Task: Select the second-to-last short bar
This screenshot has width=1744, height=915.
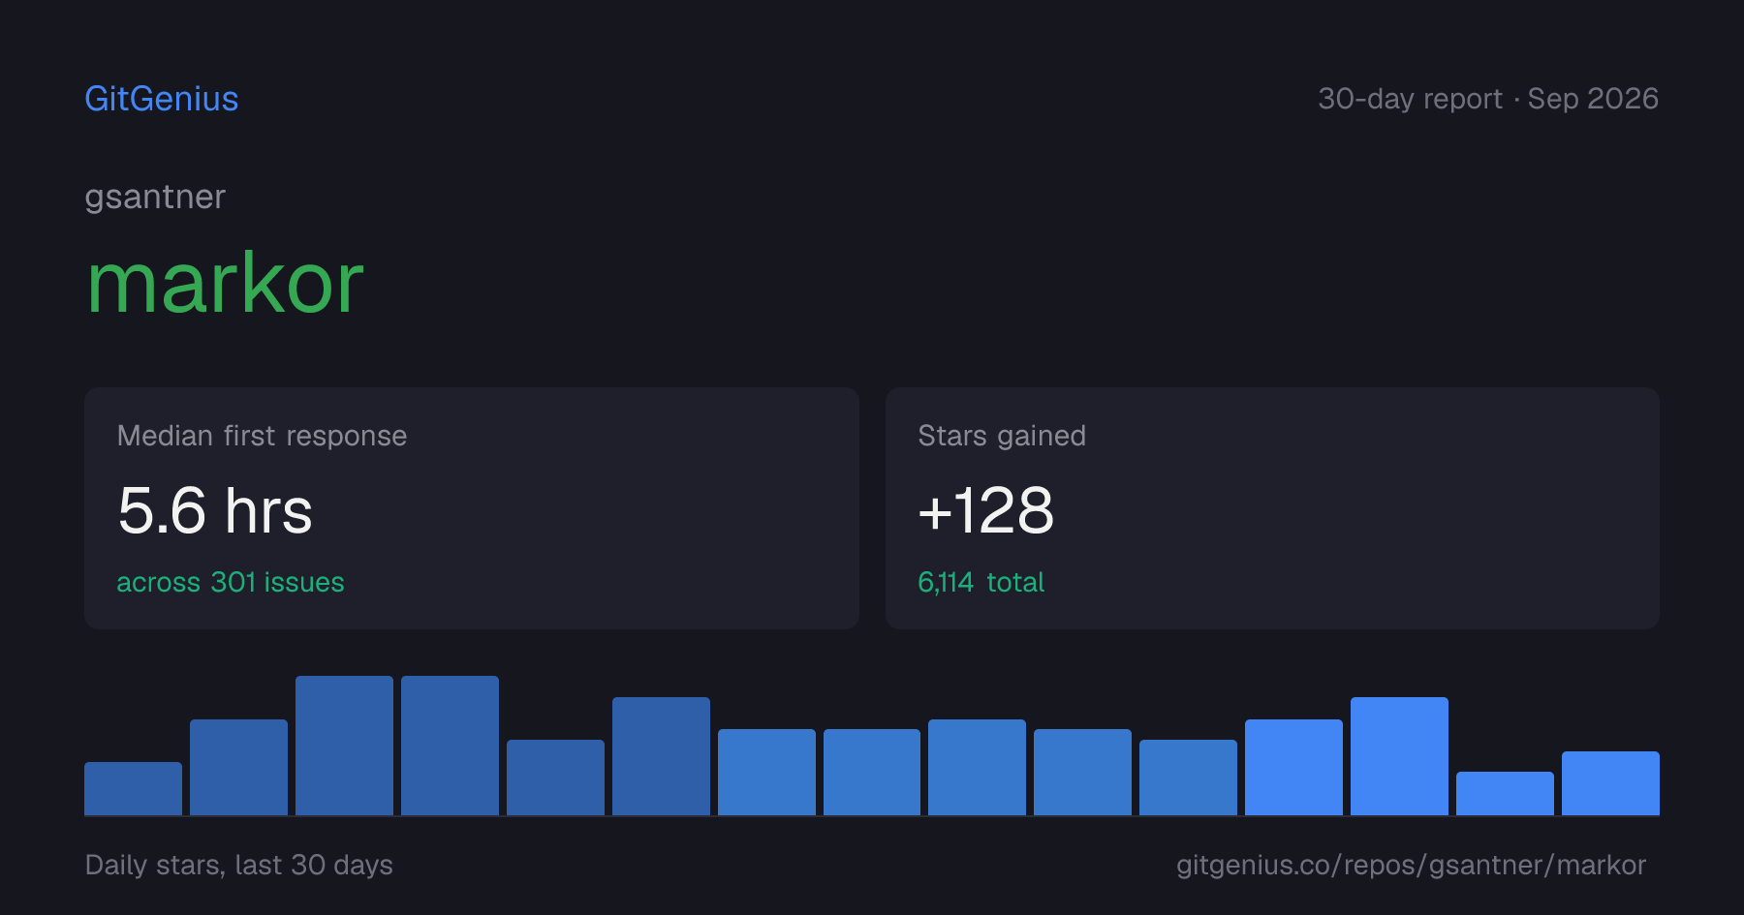Action: tap(1505, 793)
